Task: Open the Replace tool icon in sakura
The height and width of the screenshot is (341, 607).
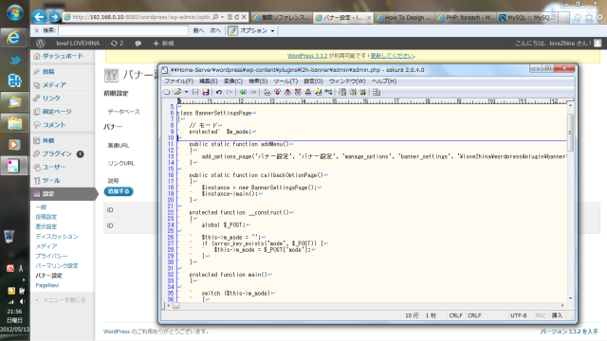Action: [298, 92]
